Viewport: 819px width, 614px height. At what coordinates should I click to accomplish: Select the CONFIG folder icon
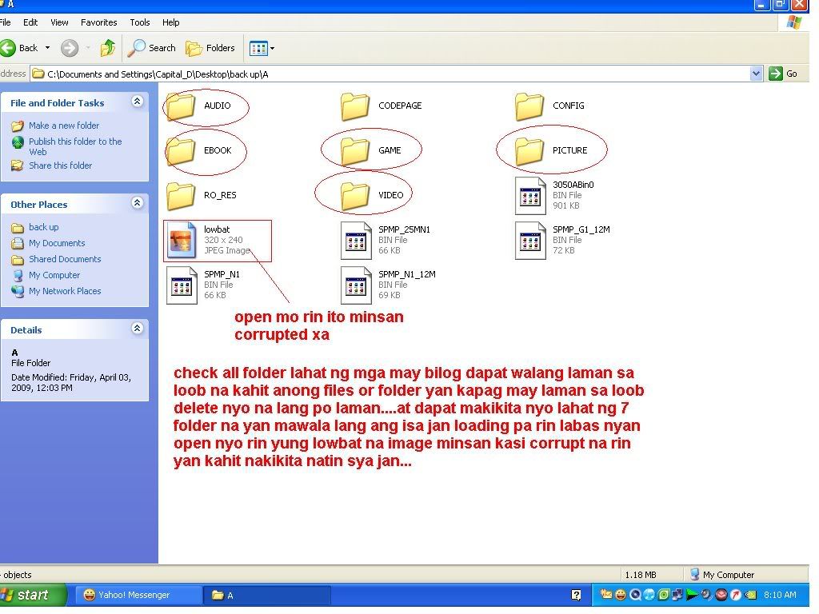coord(529,106)
